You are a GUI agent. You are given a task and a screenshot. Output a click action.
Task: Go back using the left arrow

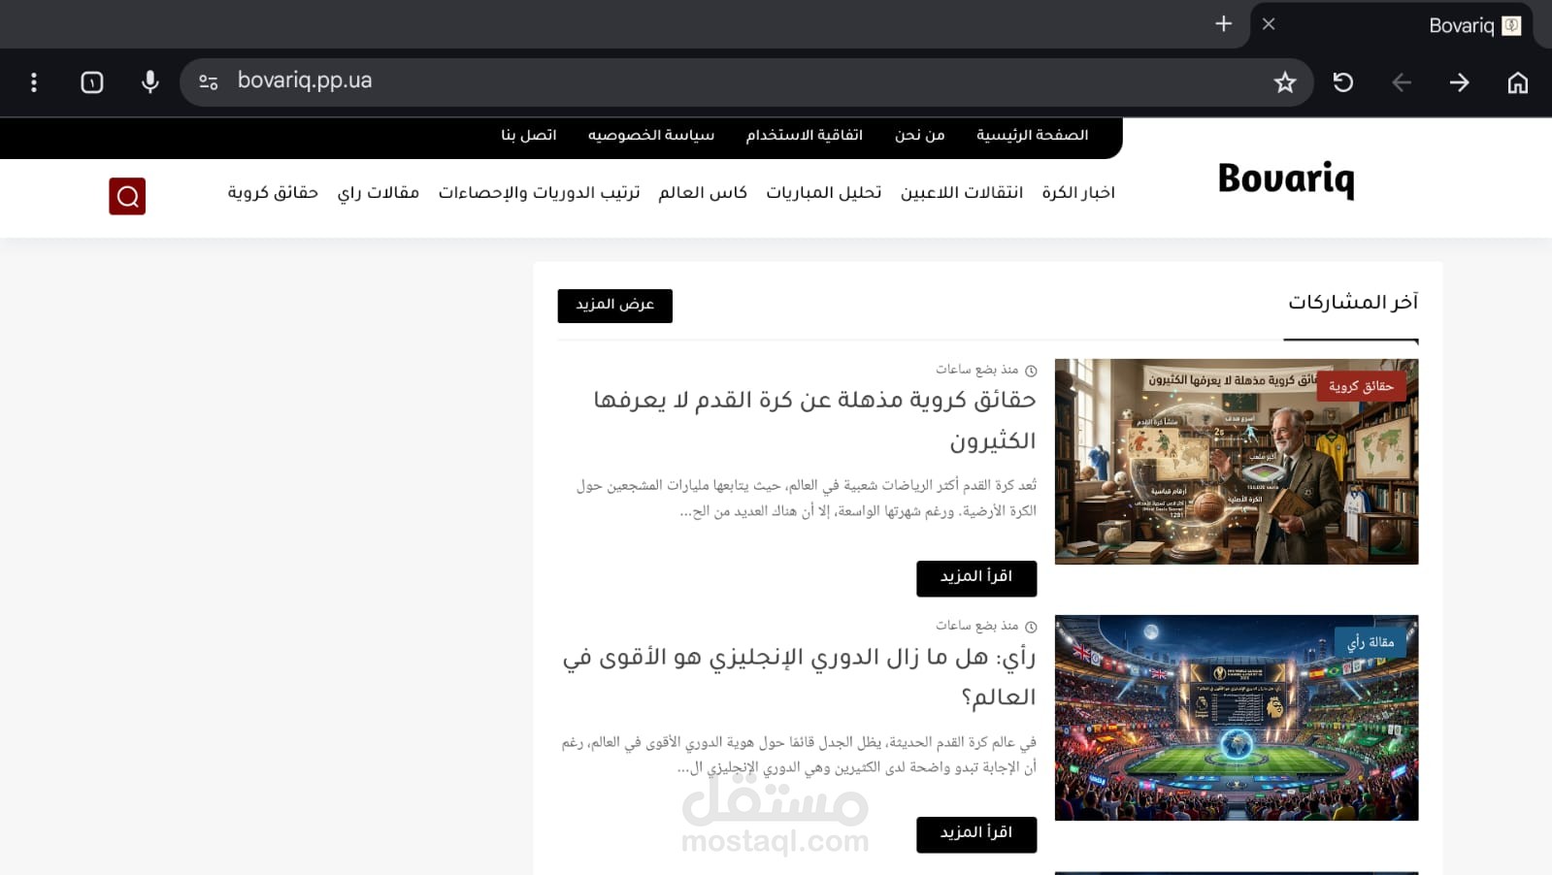1402,82
